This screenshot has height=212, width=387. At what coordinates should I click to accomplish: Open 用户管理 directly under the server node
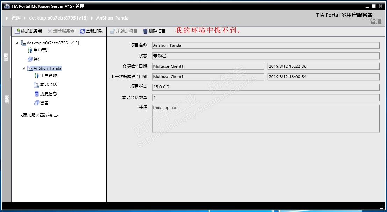click(39, 50)
